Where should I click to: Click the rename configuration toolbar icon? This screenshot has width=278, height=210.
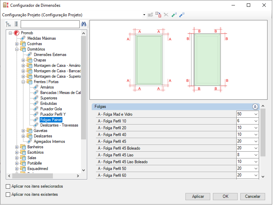(150, 15)
